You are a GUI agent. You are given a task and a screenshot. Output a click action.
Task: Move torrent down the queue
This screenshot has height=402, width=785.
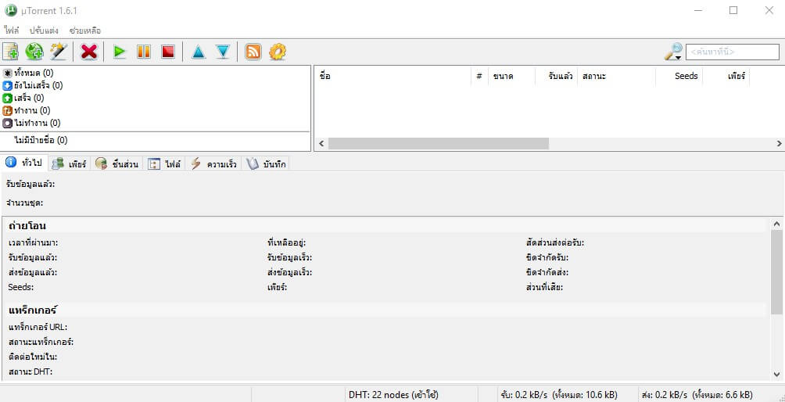[223, 52]
